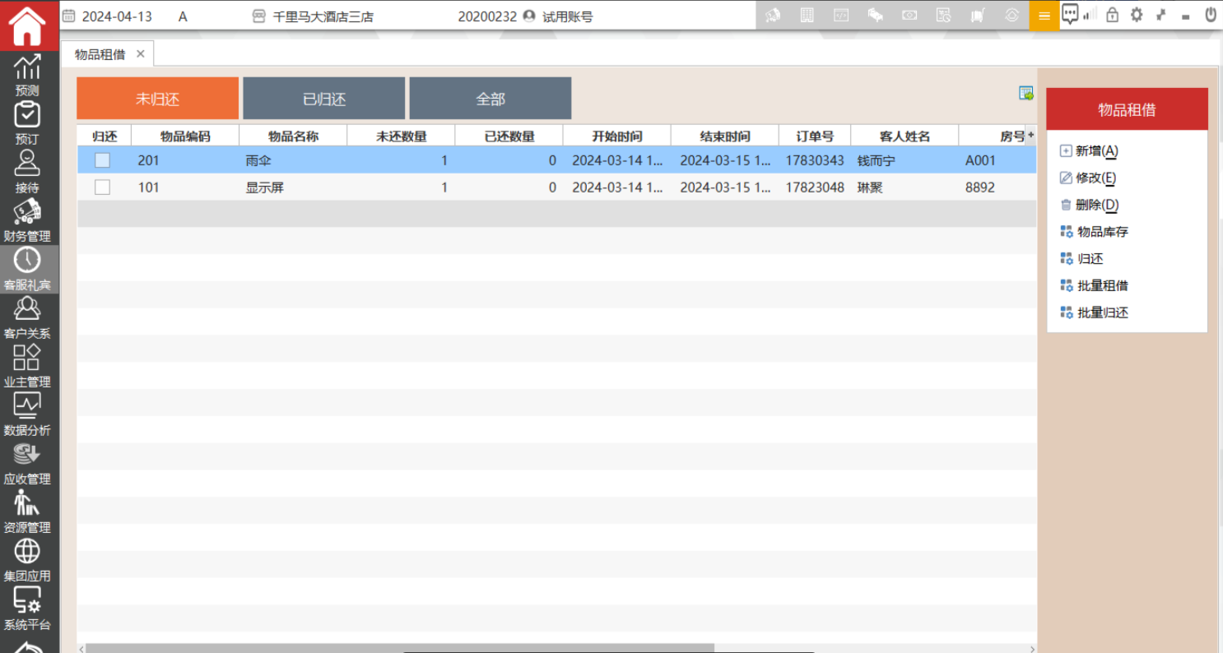
Task: Click the export icon above the table
Action: click(1026, 93)
